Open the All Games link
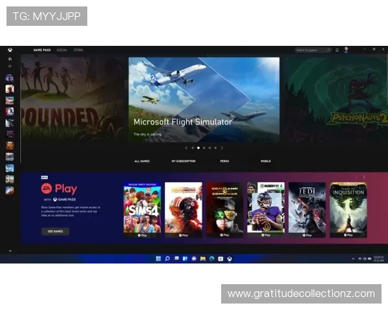Image resolution: width=388 pixels, height=310 pixels. pyautogui.click(x=142, y=161)
